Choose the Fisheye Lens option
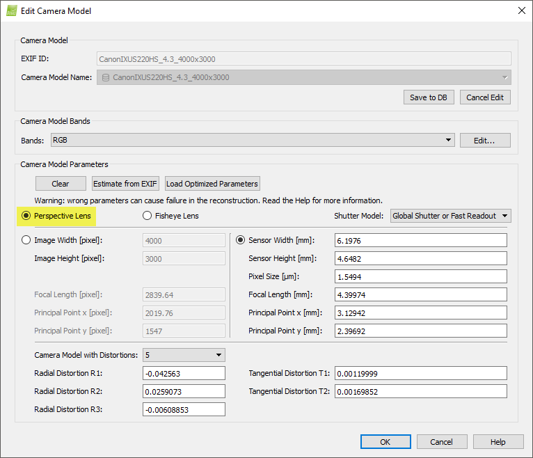533x458 pixels. point(148,216)
